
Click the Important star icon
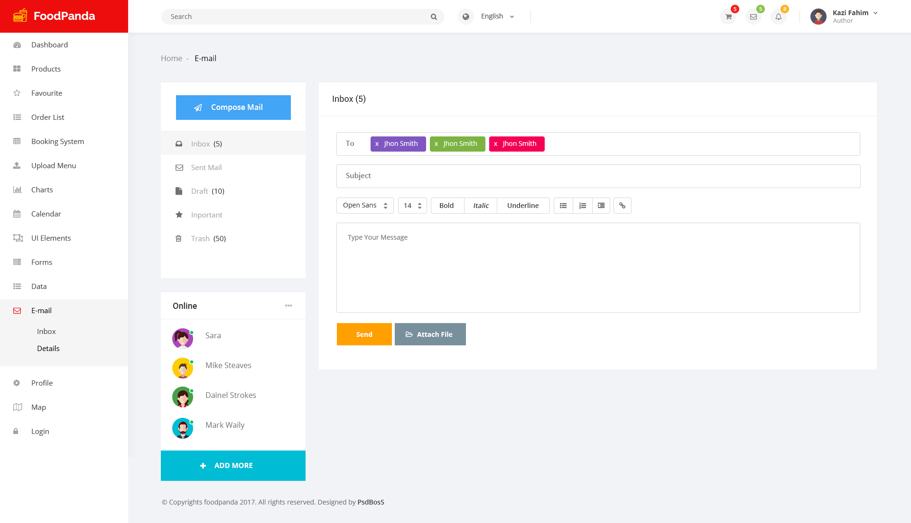179,215
